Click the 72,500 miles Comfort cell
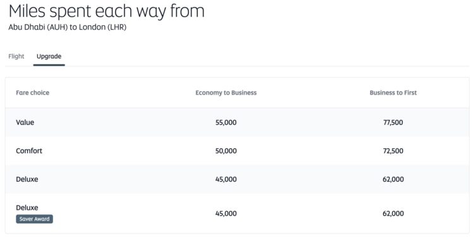Viewport: 474px width, 239px height. click(393, 151)
